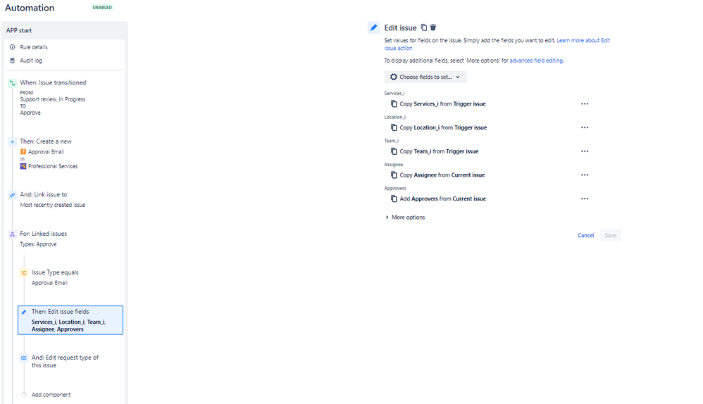Click the Audit log document icon
Image resolution: width=703 pixels, height=404 pixels.
tap(13, 61)
